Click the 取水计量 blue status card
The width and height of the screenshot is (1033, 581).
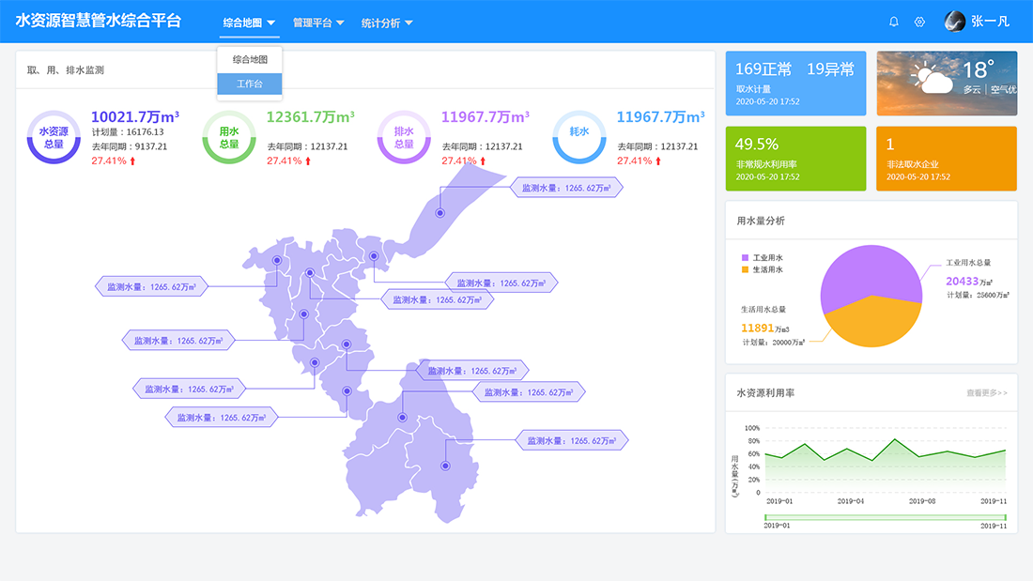[794, 84]
